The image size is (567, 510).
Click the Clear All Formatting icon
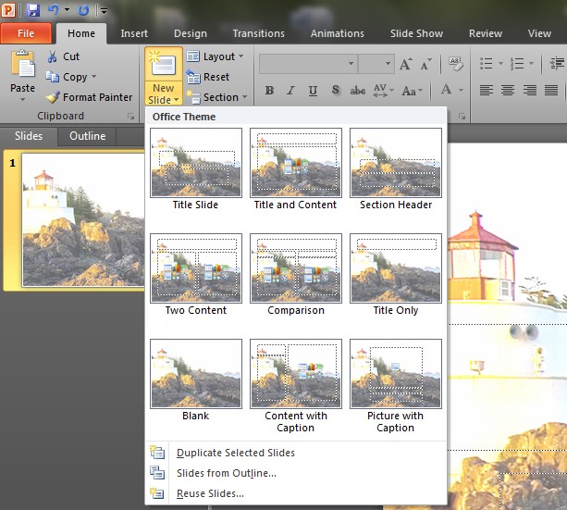pos(457,64)
